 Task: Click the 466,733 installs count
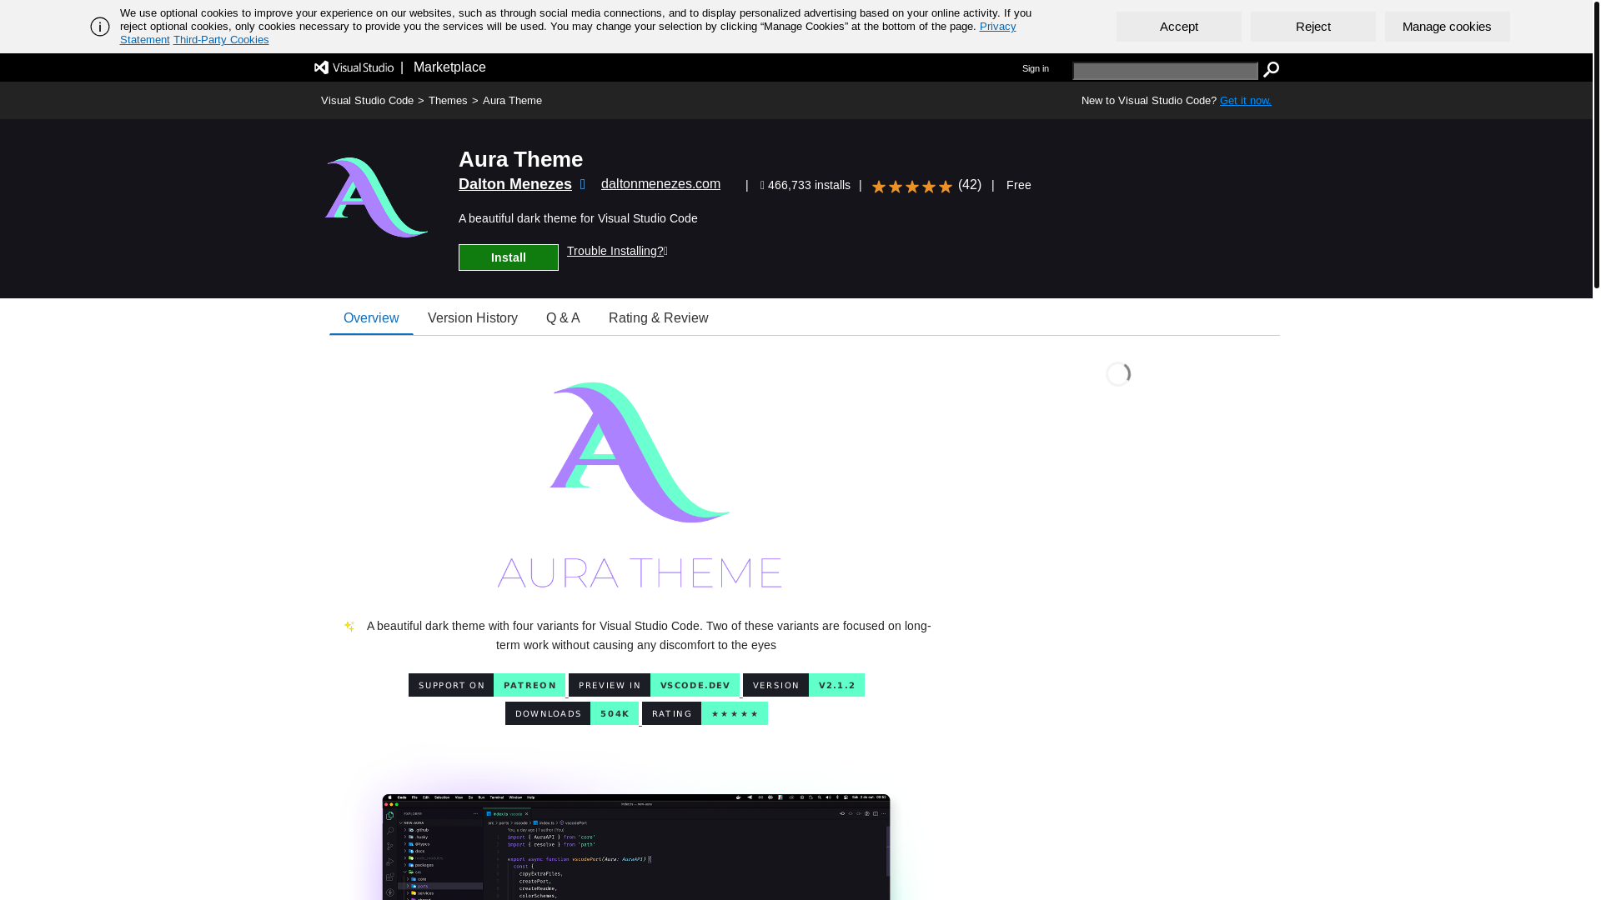pyautogui.click(x=806, y=185)
